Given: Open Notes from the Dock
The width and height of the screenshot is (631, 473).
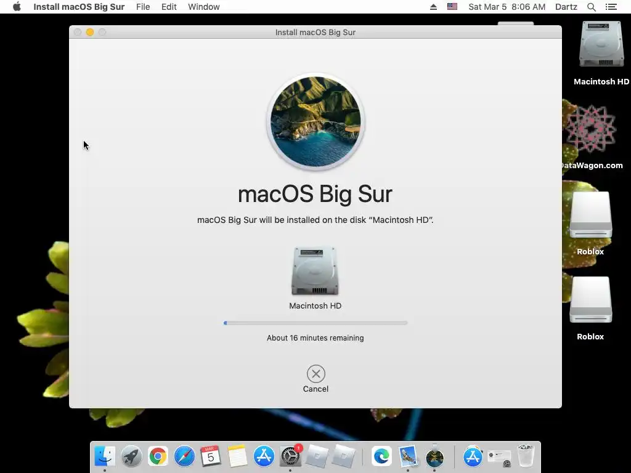Looking at the screenshot, I should point(237,456).
